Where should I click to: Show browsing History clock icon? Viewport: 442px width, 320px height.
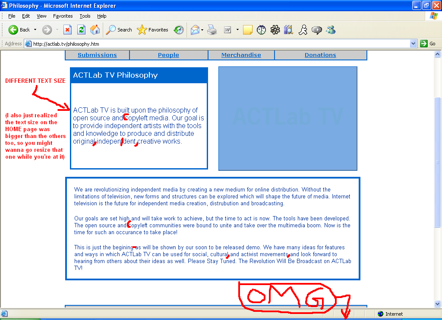pyautogui.click(x=179, y=30)
